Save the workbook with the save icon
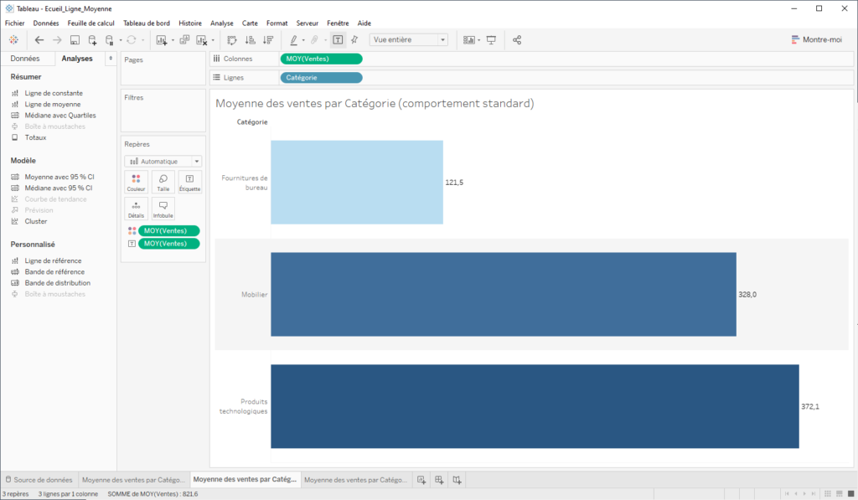 (75, 40)
